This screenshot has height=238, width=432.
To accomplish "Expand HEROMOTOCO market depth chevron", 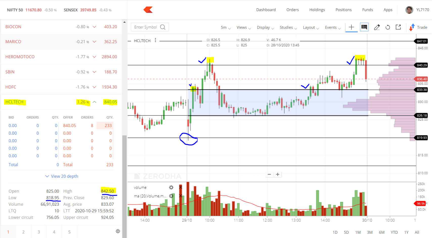I will click(94, 57).
